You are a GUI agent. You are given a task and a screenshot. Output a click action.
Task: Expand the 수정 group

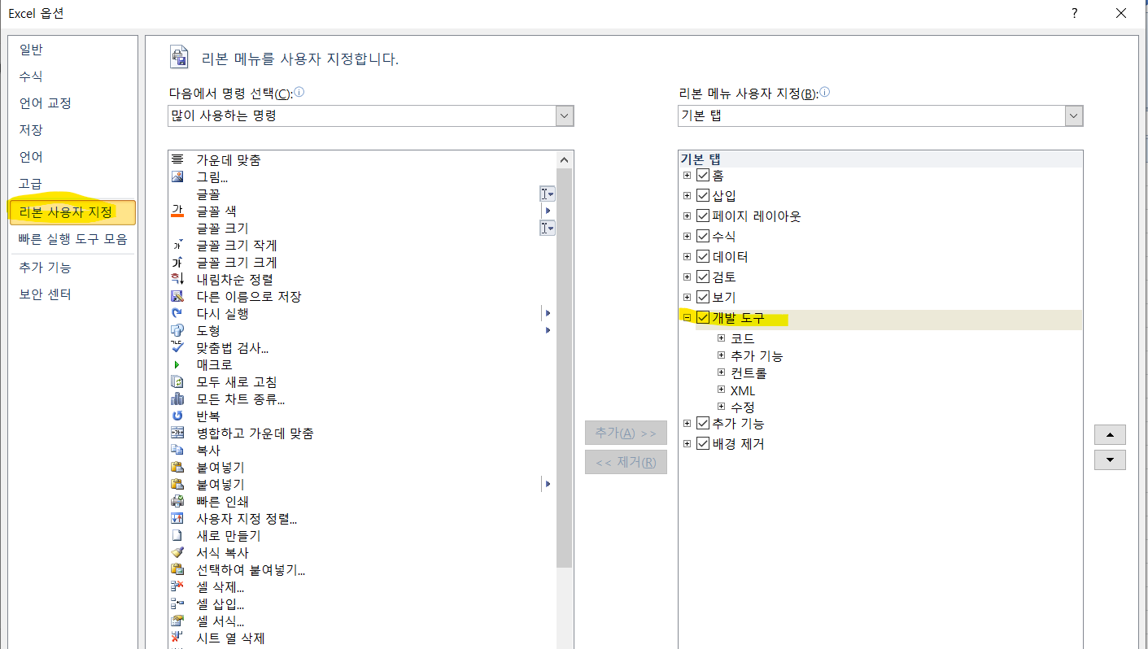[721, 406]
